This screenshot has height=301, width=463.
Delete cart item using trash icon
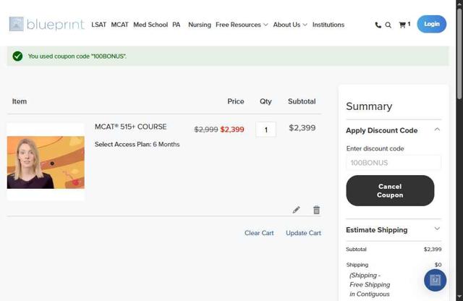click(x=316, y=210)
